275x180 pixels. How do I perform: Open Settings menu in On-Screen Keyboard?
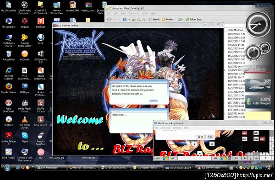pyautogui.click(x=177, y=128)
